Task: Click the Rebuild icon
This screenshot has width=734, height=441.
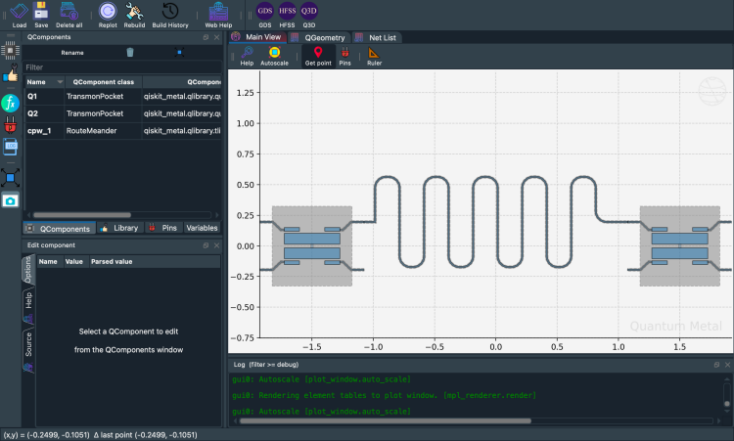Action: point(134,15)
